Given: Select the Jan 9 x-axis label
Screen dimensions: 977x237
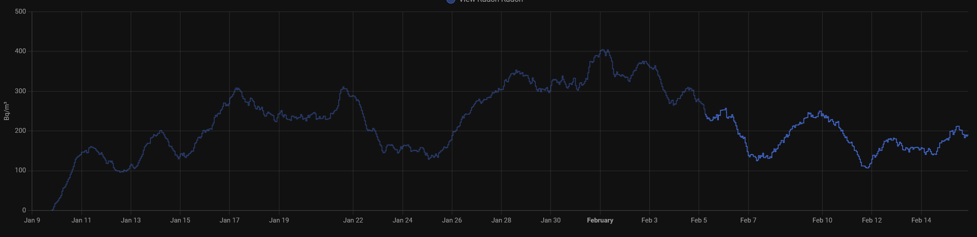Looking at the screenshot, I should (x=32, y=220).
